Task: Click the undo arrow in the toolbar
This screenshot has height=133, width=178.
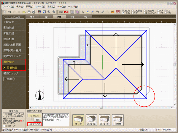Action: 10,12
